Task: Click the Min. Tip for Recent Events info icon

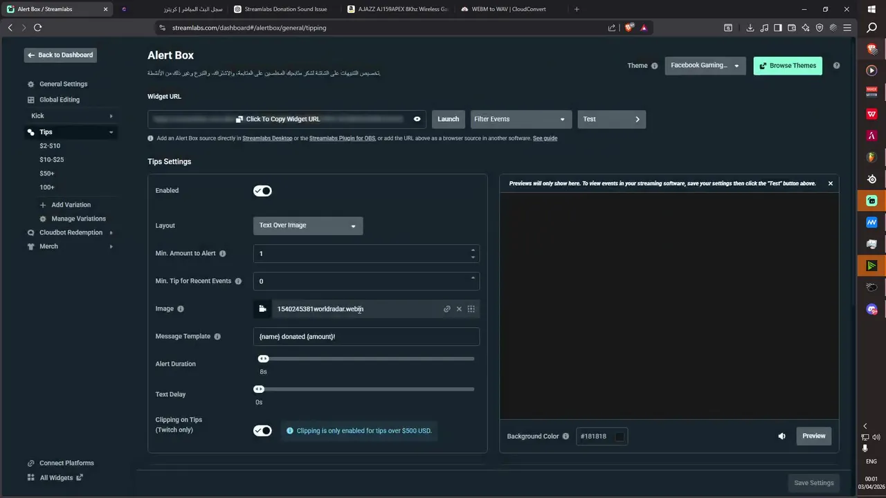Action: [238, 282]
